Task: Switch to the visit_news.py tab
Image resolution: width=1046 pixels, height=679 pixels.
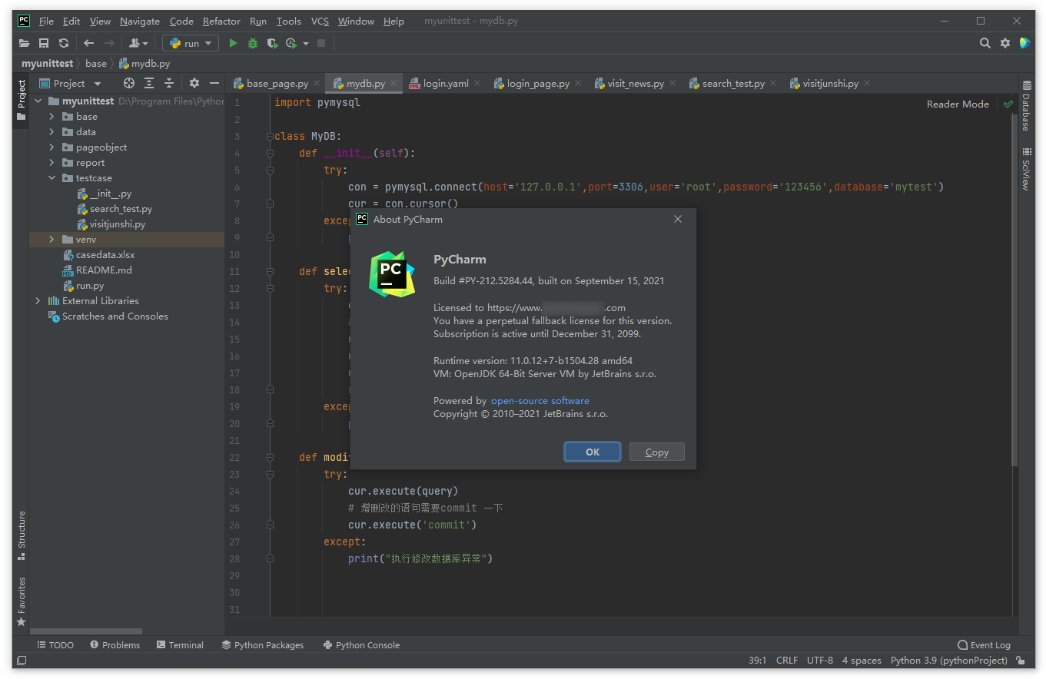Action: click(x=636, y=84)
